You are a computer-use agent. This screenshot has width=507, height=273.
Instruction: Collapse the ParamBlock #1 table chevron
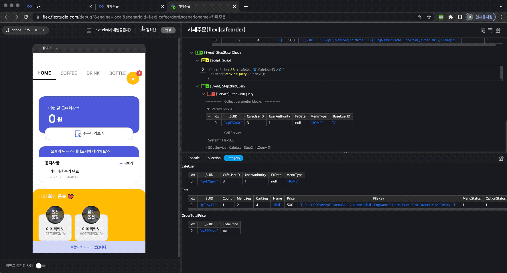209,116
